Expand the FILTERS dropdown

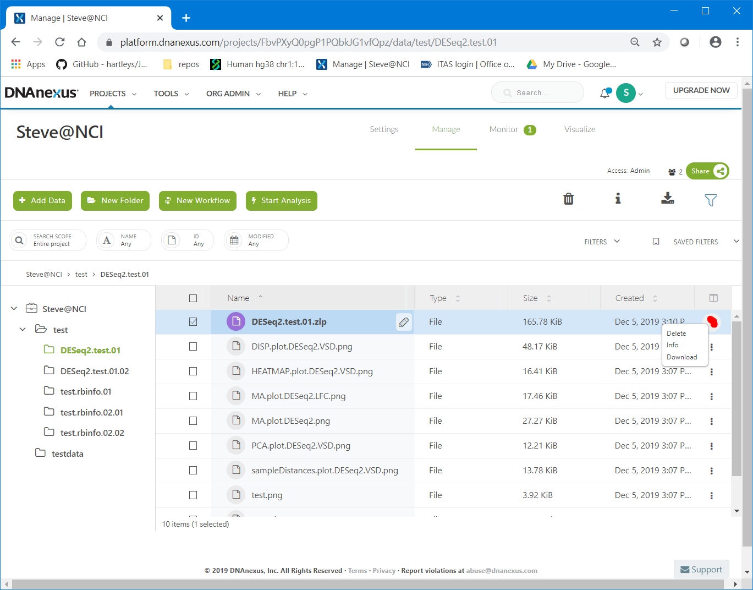(602, 242)
